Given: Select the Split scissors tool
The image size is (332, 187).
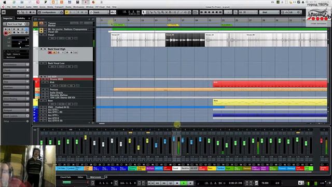Looking at the screenshot, I should [x=151, y=12].
